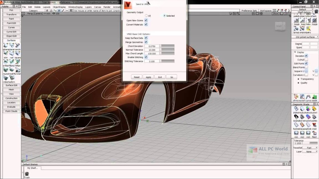Click the ungroup icon in Control Panel
This screenshot has width=319, height=179.
[x=302, y=29]
